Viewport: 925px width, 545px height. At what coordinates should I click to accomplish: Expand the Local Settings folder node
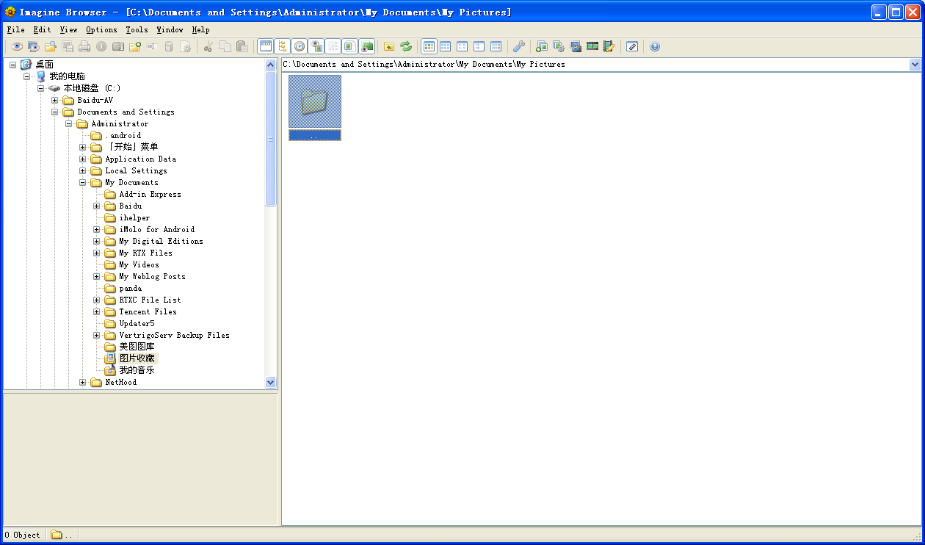point(83,171)
